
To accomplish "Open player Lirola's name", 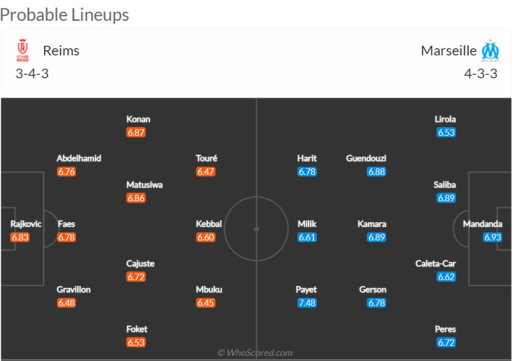I will pyautogui.click(x=445, y=119).
